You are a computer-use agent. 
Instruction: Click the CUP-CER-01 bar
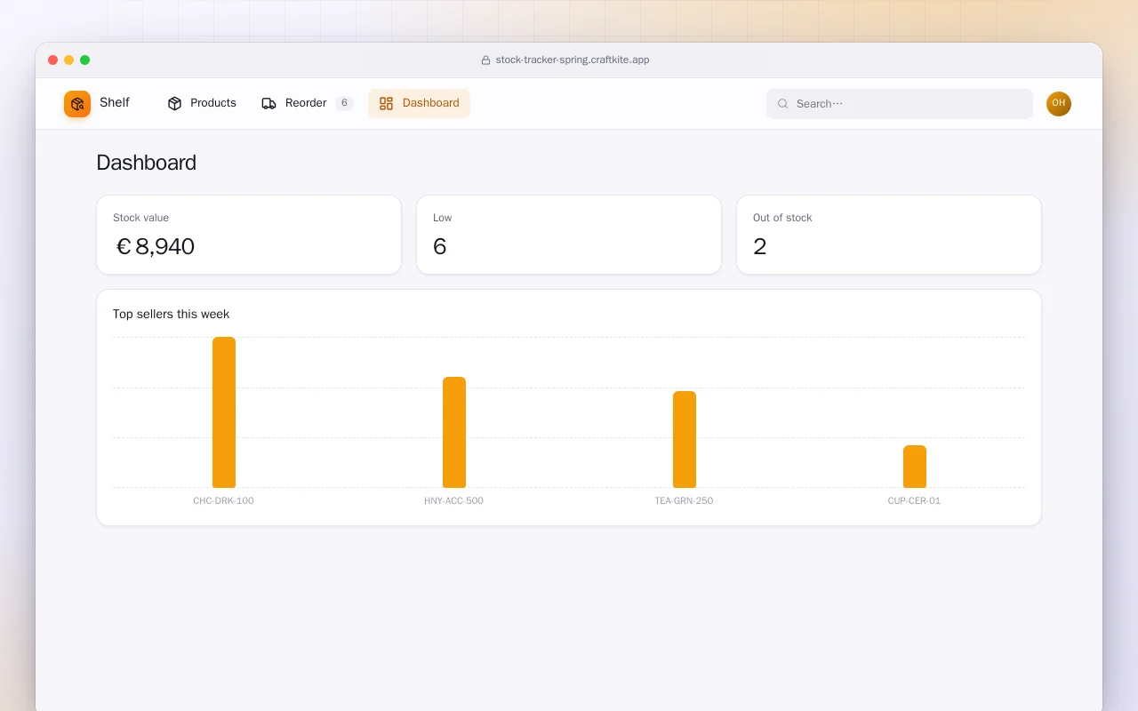(915, 467)
